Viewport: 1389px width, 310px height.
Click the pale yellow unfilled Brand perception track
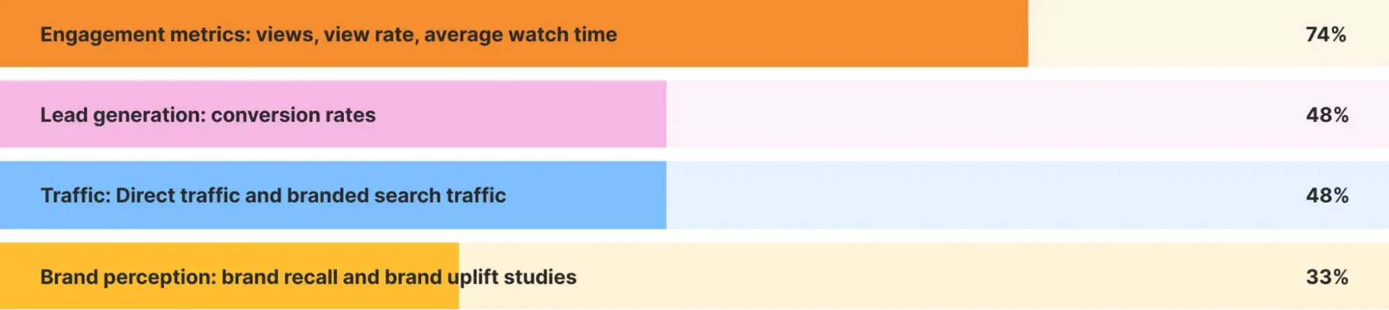click(903, 277)
